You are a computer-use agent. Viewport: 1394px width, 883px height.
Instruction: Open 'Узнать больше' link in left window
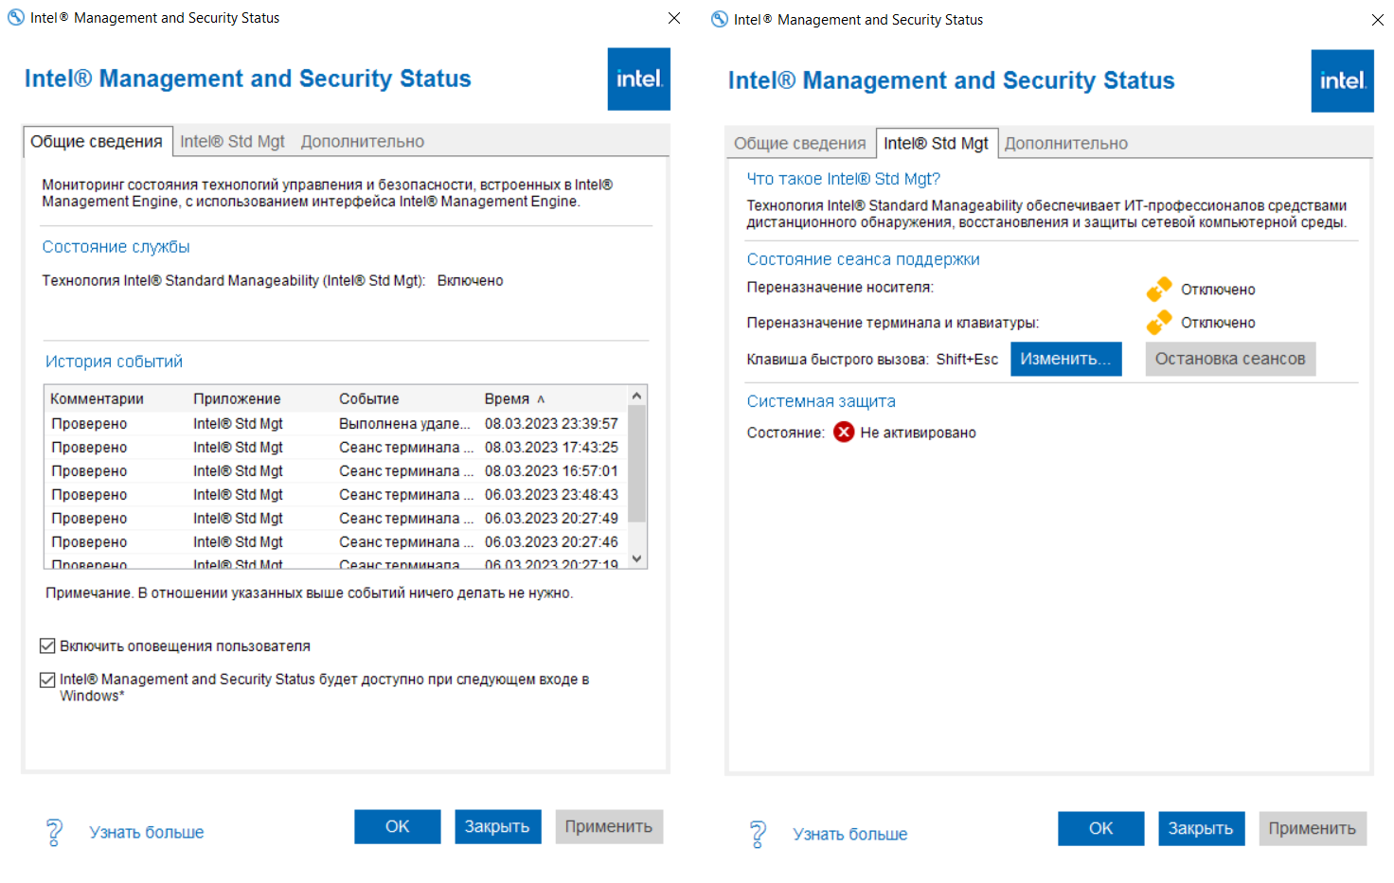click(x=147, y=832)
